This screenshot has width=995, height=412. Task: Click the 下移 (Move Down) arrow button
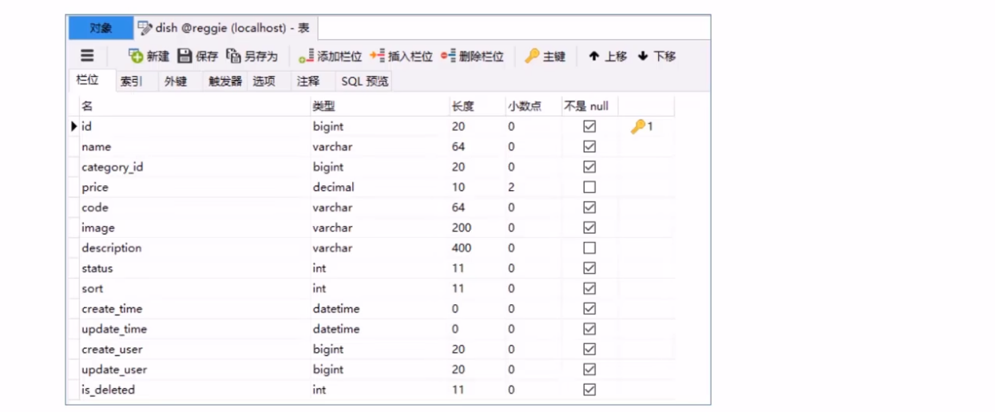point(656,56)
